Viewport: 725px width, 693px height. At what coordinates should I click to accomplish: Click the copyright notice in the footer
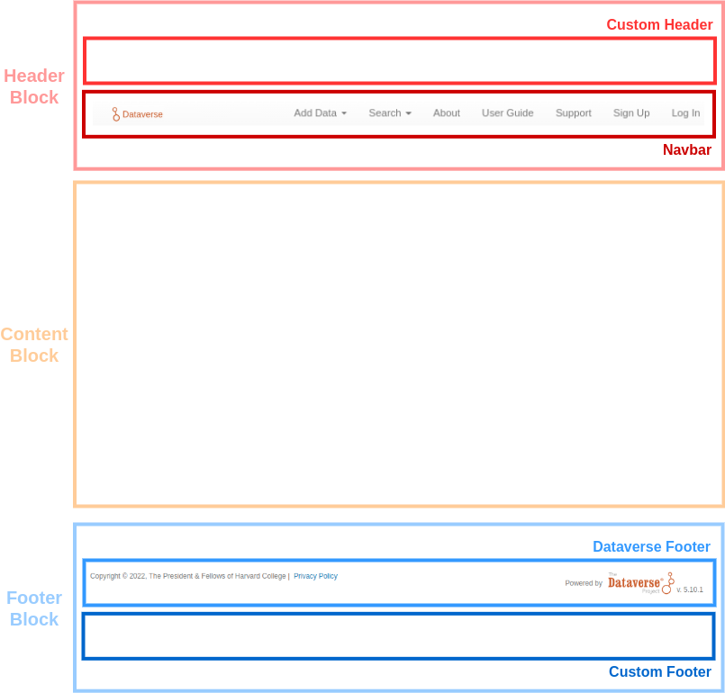tap(187, 576)
